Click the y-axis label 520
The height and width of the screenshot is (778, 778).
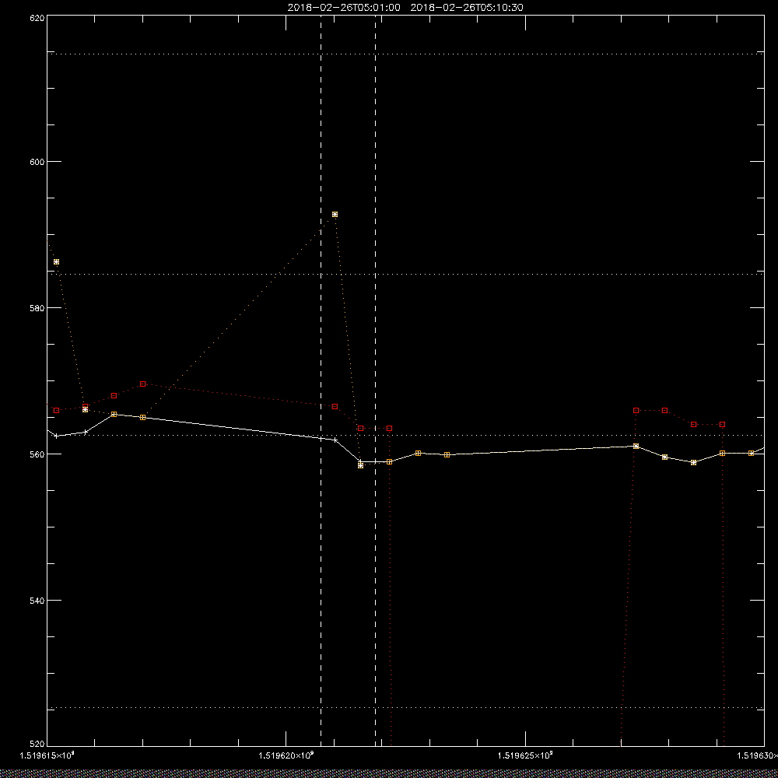pos(39,743)
